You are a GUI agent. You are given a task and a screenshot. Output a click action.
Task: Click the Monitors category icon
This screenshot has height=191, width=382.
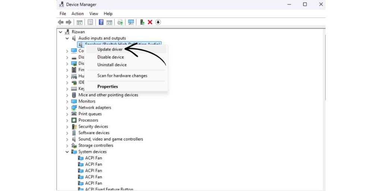(74, 101)
